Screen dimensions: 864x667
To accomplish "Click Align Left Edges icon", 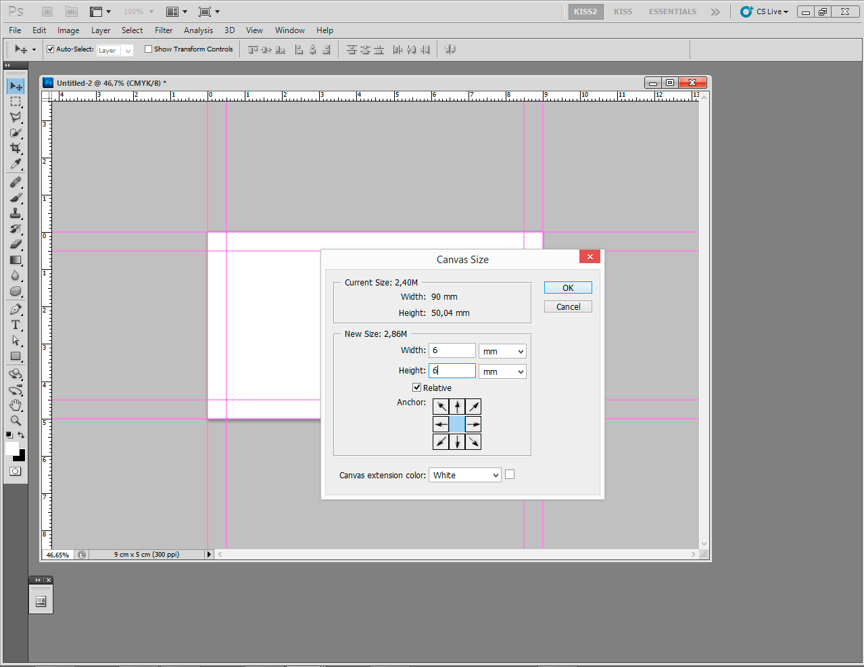I will tap(299, 49).
